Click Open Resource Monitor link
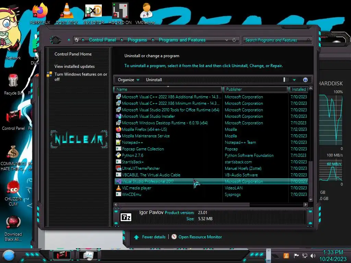The height and width of the screenshot is (263, 351). click(200, 237)
